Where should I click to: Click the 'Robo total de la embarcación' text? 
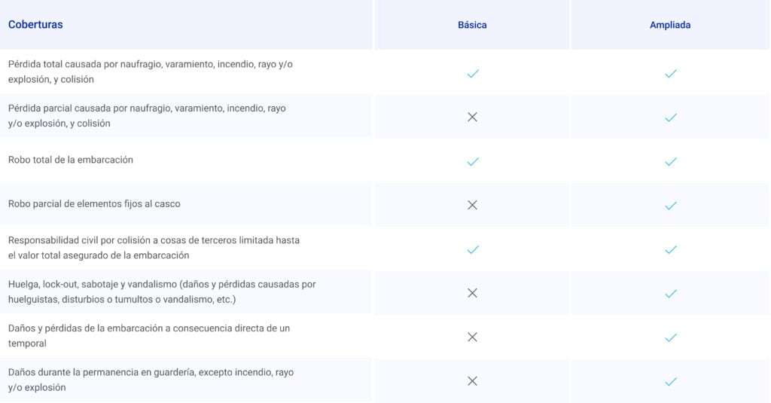click(x=71, y=160)
